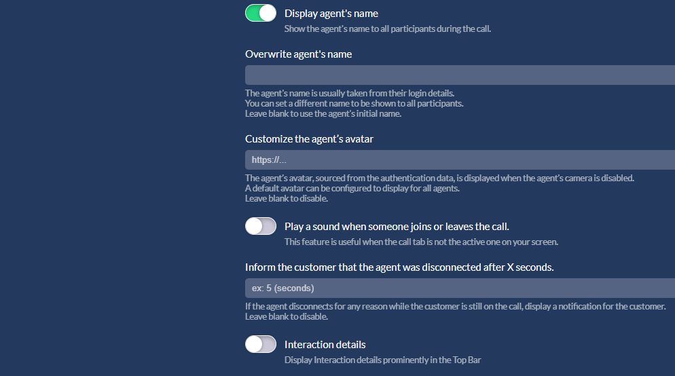Click the "This feature is useful" sound hint
Viewport: 675px width, 376px height.
[x=420, y=242]
